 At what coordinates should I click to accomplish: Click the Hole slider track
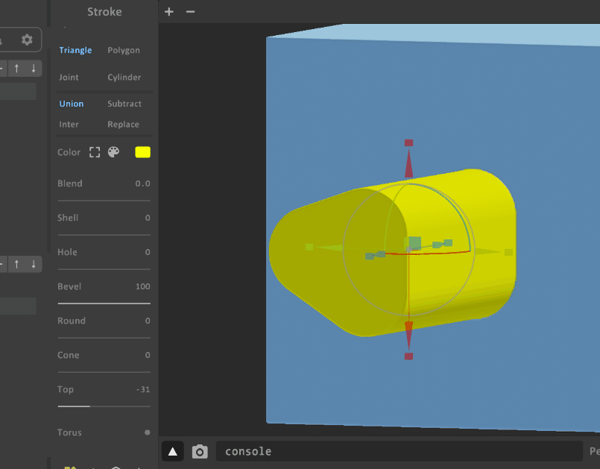(104, 269)
